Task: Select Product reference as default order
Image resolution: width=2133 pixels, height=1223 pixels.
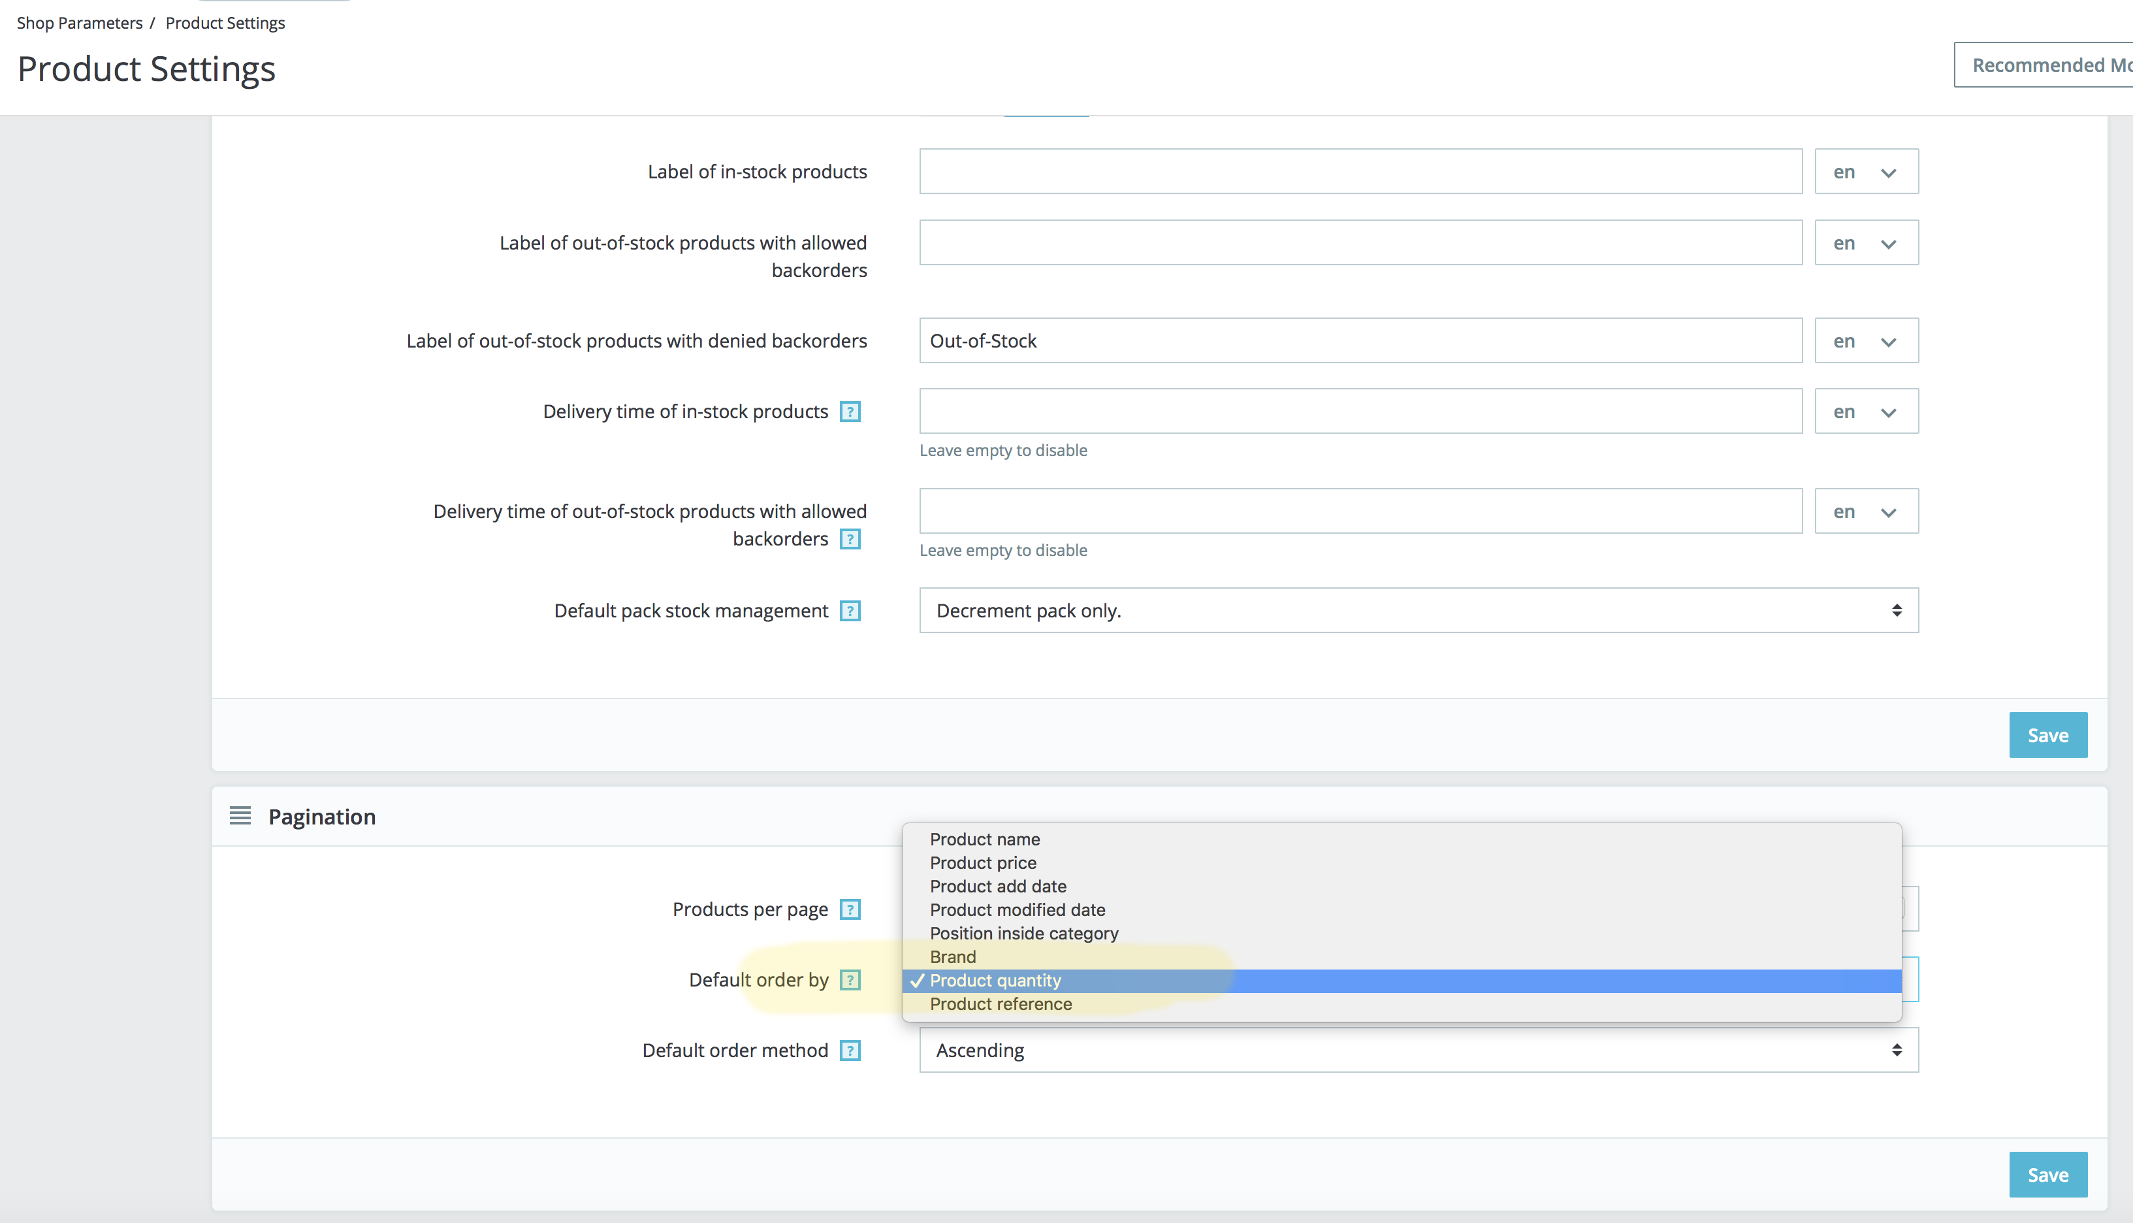Action: click(1001, 1003)
